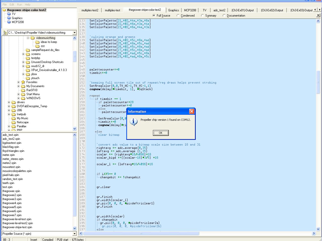
Task: Click the RarSFX0 folder icon
Action: pos(23,90)
